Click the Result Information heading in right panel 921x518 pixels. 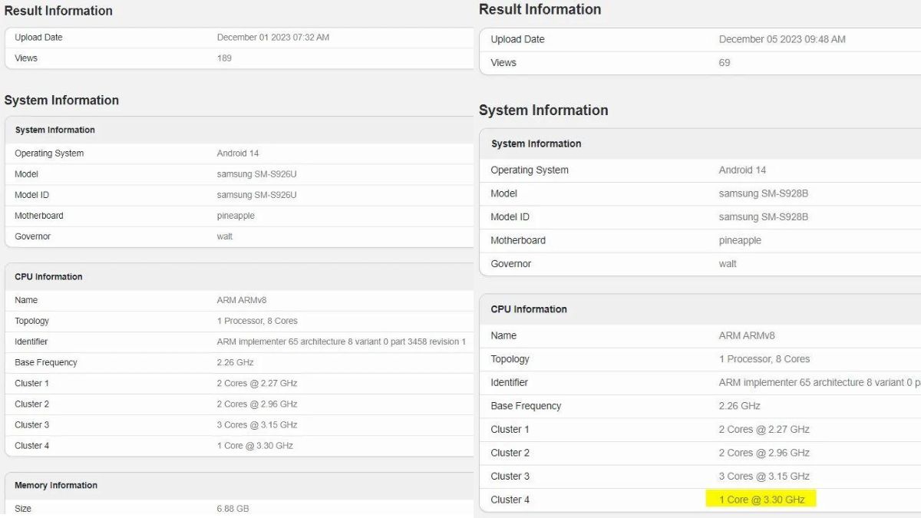point(540,9)
